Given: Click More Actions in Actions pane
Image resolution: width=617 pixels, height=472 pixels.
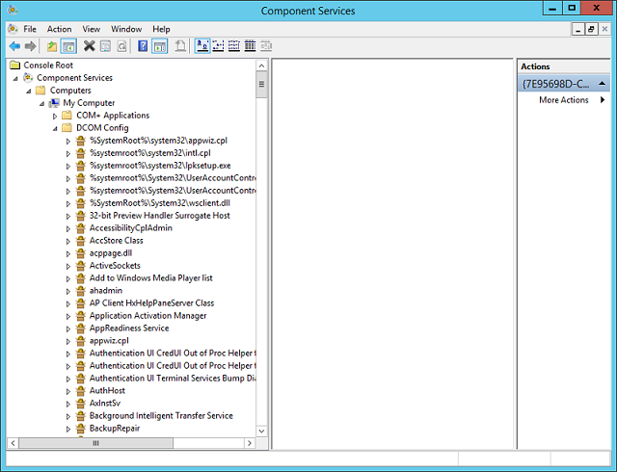Looking at the screenshot, I should (563, 100).
